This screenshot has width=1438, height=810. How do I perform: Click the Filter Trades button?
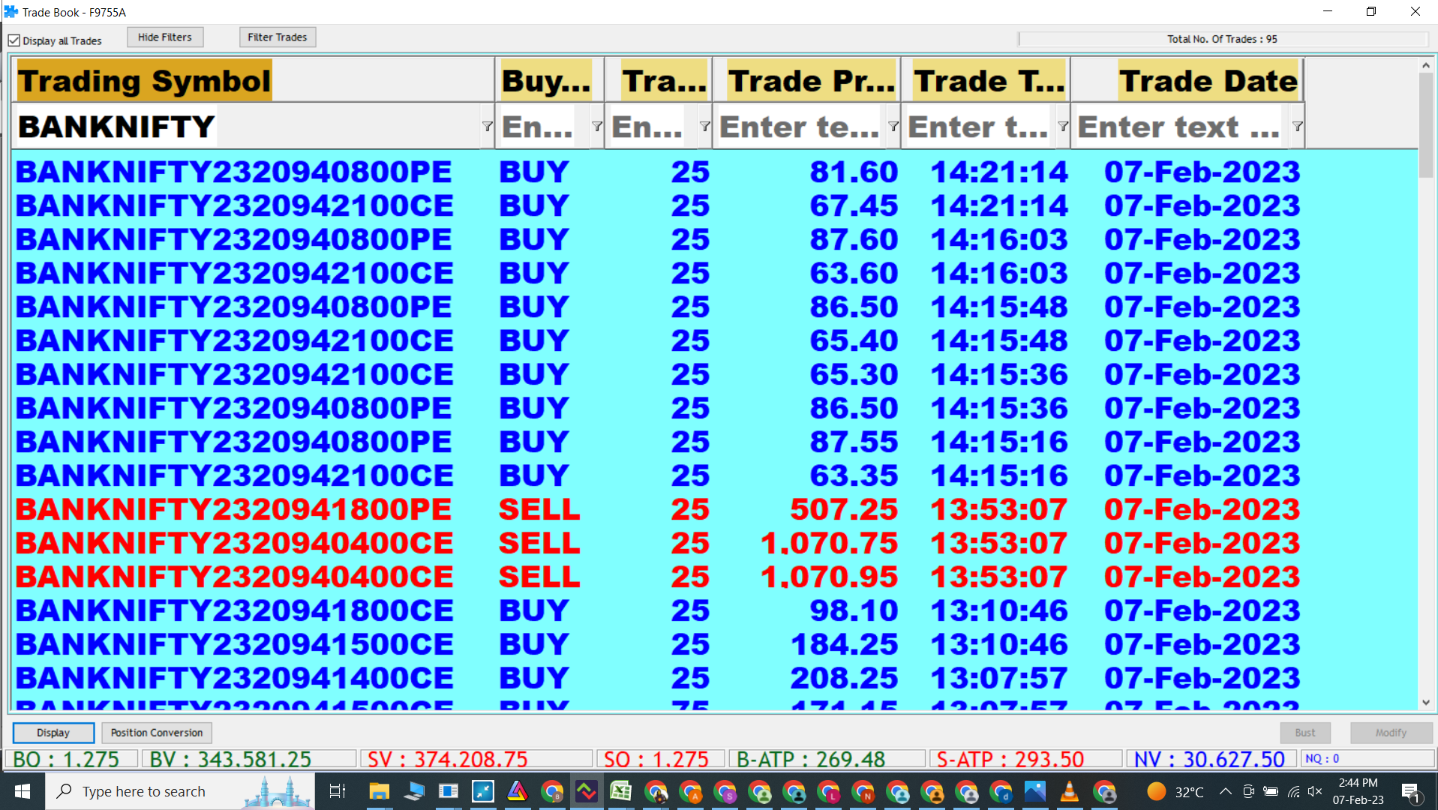pyautogui.click(x=277, y=37)
